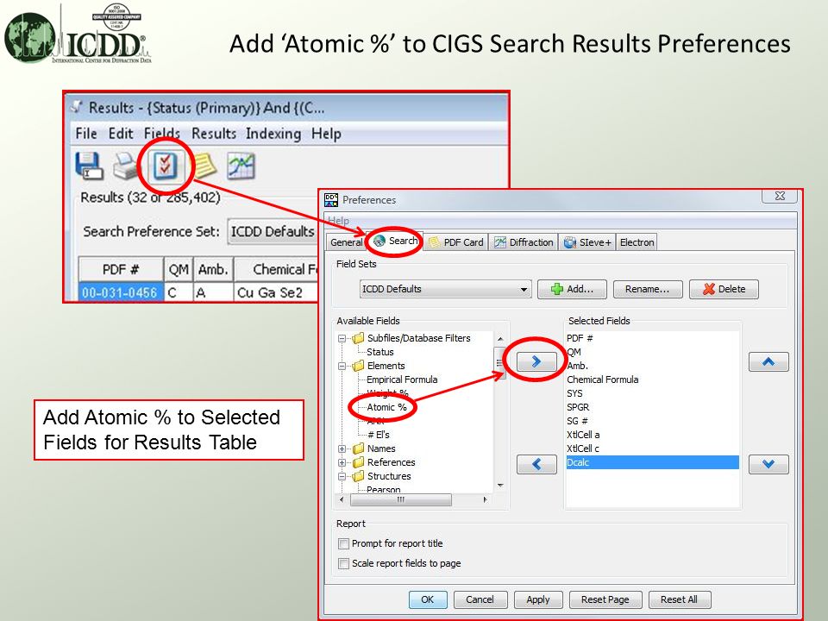Open Help menu in Results window
This screenshot has height=621, width=828.
(x=326, y=134)
